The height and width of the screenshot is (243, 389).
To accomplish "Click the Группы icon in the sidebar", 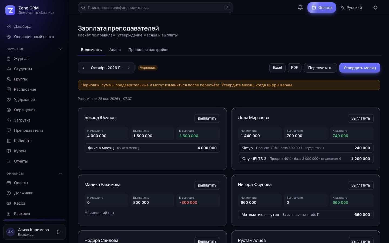I will (9, 79).
